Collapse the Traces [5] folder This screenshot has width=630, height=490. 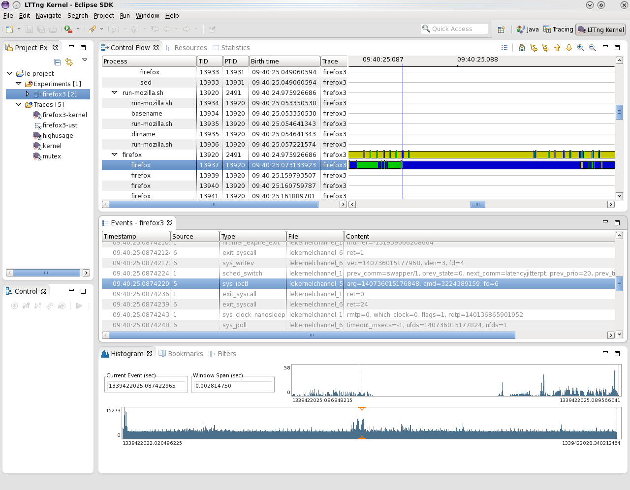[x=19, y=104]
